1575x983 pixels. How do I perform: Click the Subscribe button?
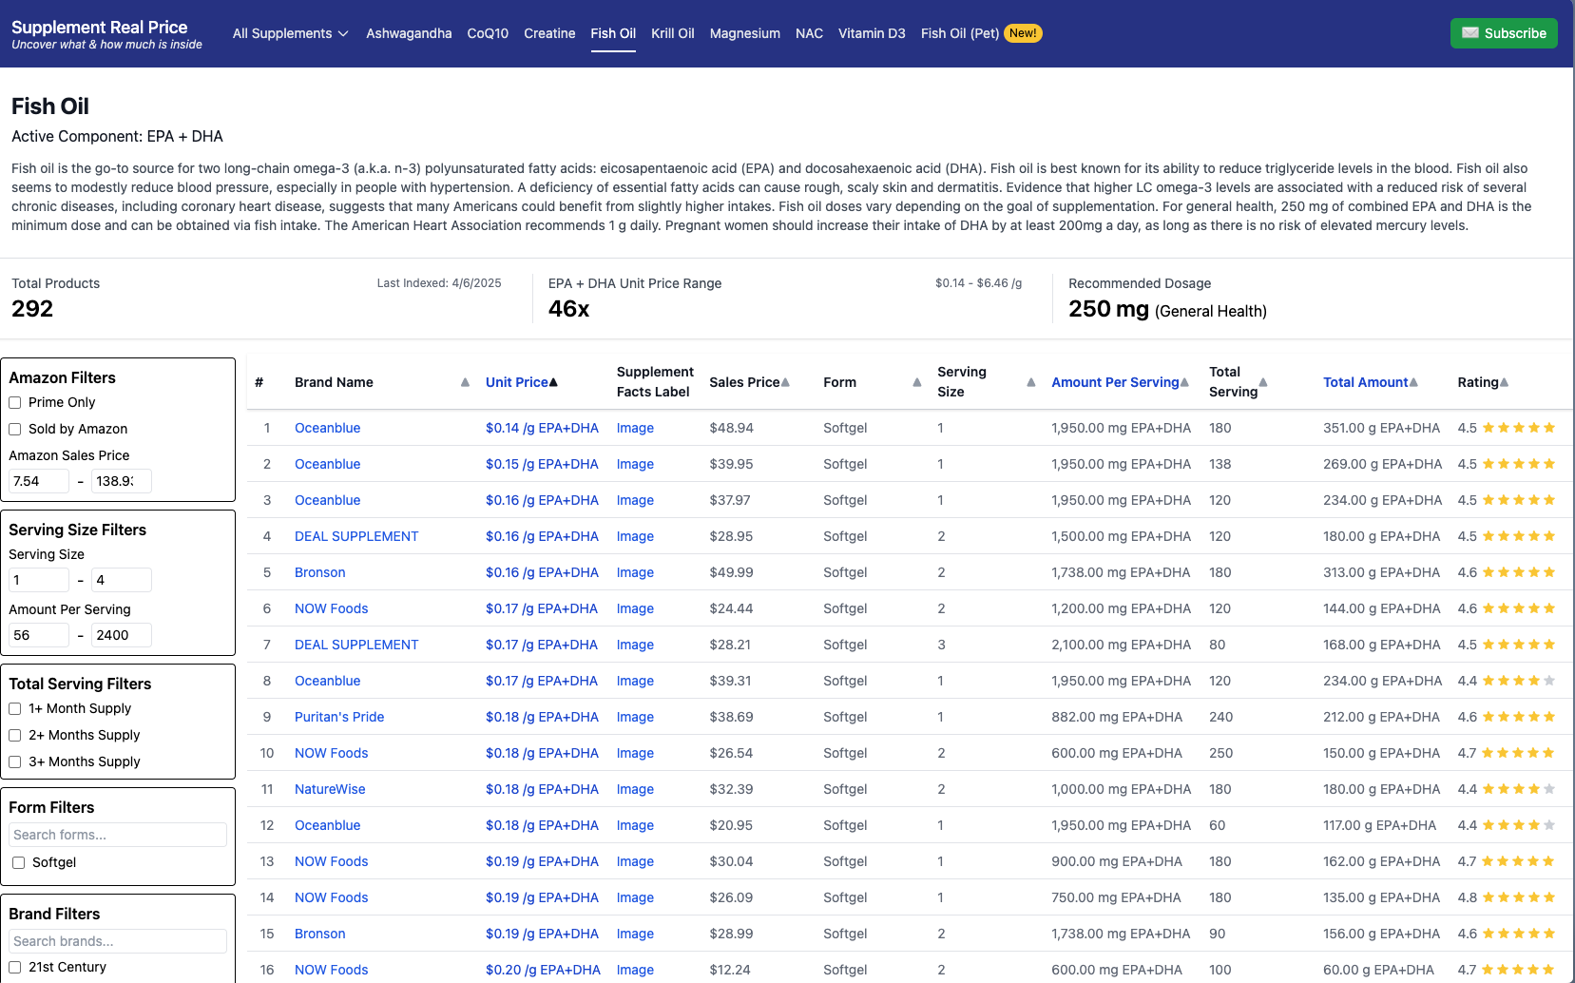1504,33
